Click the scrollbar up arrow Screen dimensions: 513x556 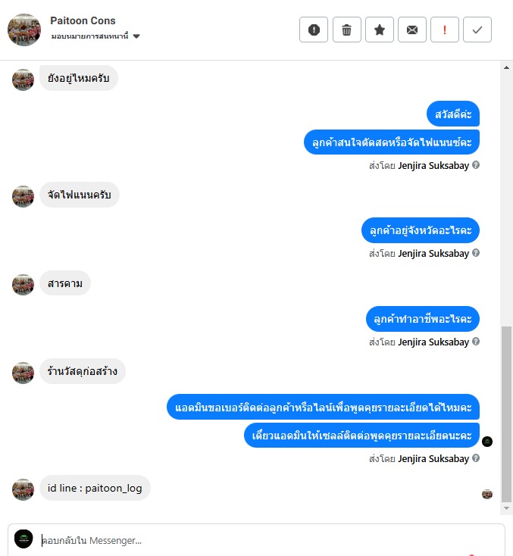point(506,67)
